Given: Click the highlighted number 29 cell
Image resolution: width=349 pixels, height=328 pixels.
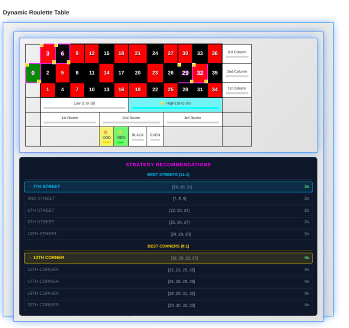Looking at the screenshot, I should 185,73.
